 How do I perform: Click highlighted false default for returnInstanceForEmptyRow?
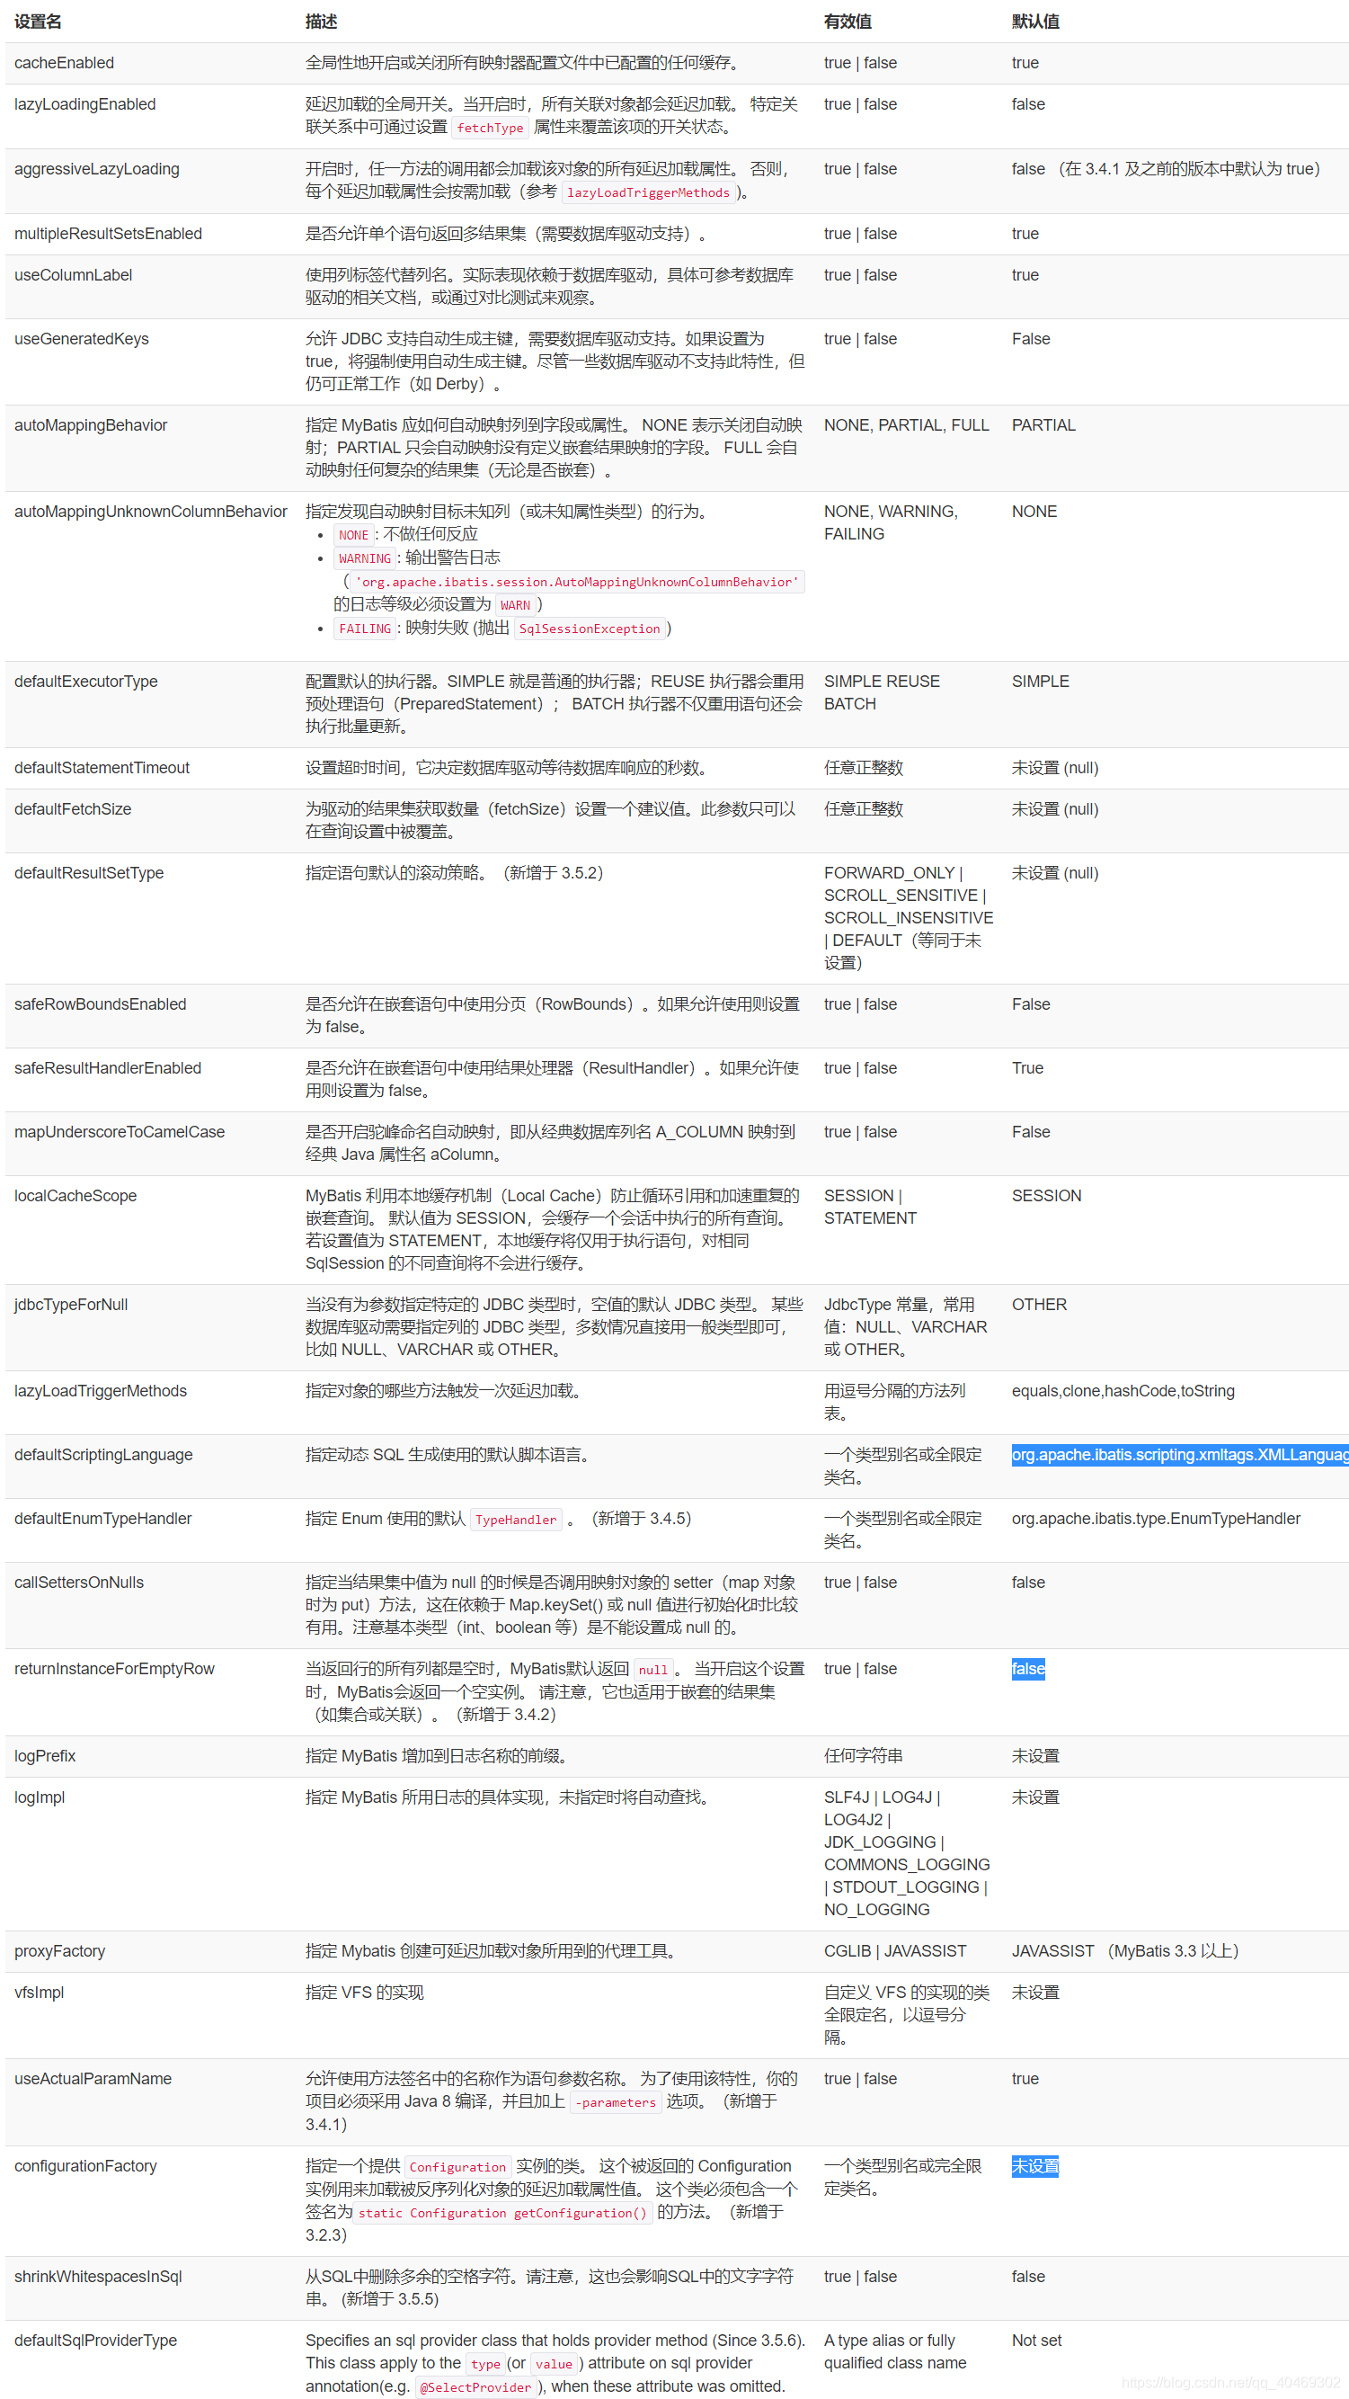pos(1029,1669)
